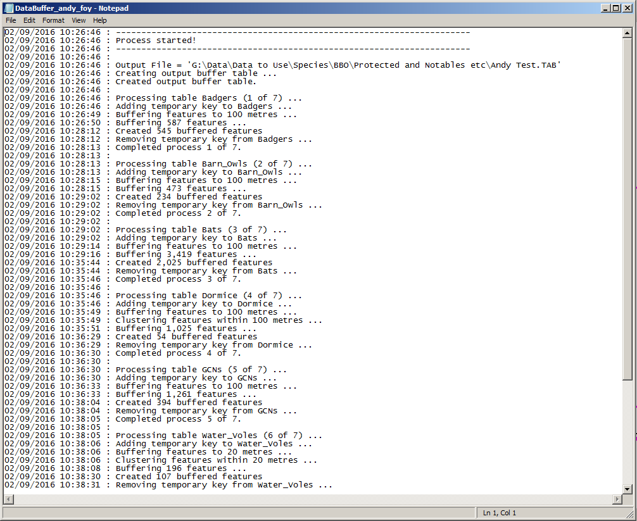Screen dimensions: 637x521
Task: Click 'Completed process 5 of 7.' line
Action: (x=179, y=419)
